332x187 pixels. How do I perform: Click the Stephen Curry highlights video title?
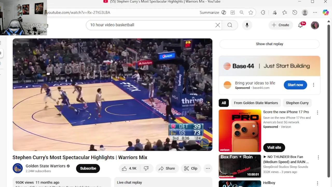pos(80,157)
